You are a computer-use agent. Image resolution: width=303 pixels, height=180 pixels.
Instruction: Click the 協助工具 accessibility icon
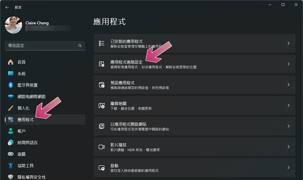(x=11, y=166)
